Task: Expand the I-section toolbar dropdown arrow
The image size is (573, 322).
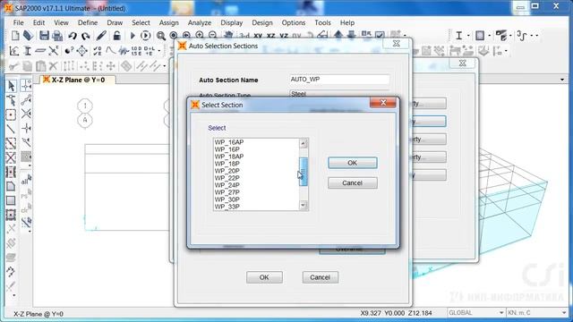Action: 468,36
